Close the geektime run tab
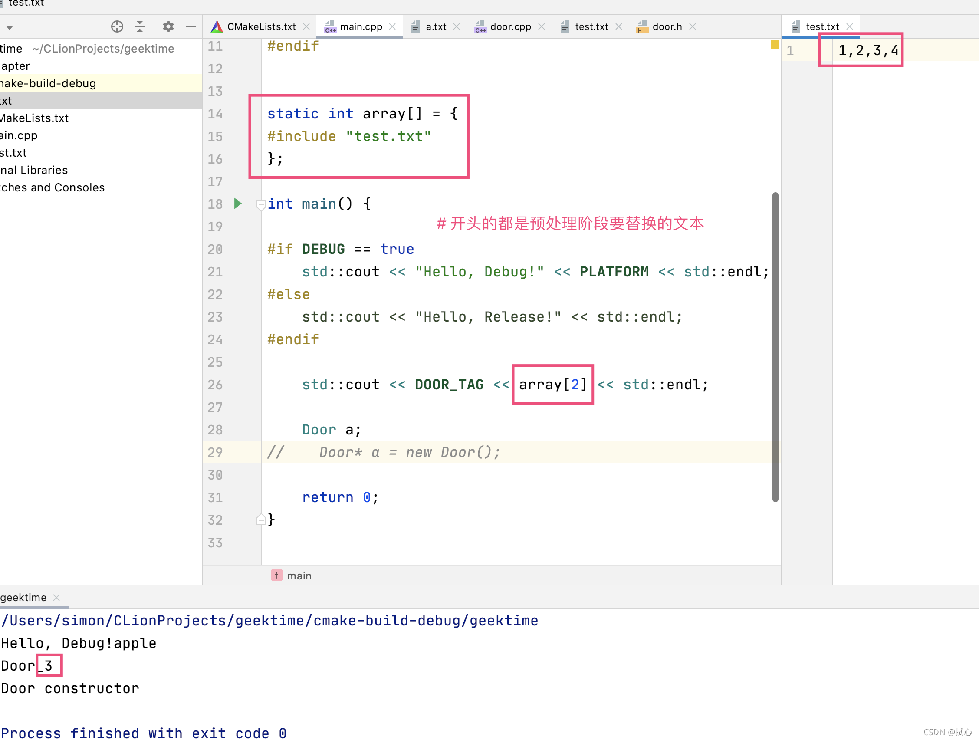979x740 pixels. click(56, 598)
